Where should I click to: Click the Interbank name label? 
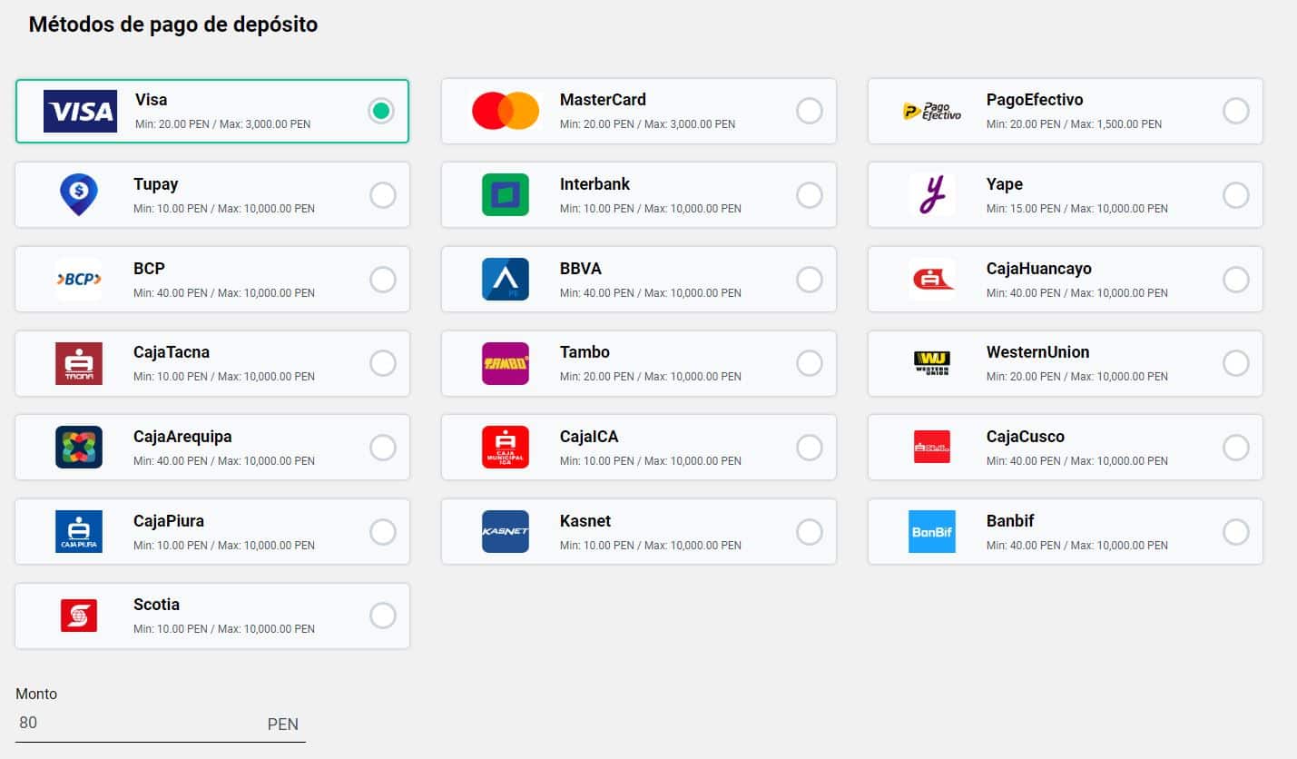594,184
